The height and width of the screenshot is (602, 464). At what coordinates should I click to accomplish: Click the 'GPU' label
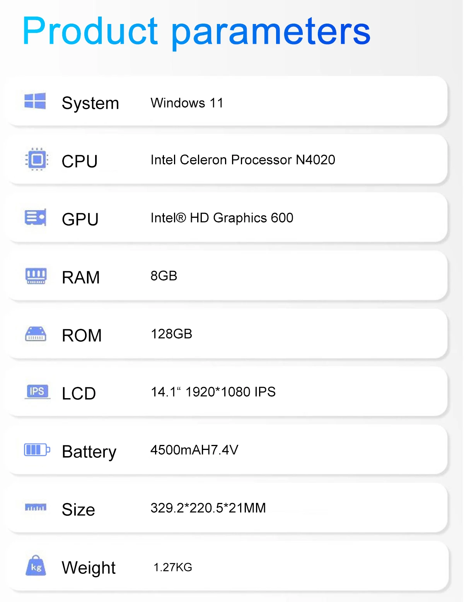click(x=80, y=219)
